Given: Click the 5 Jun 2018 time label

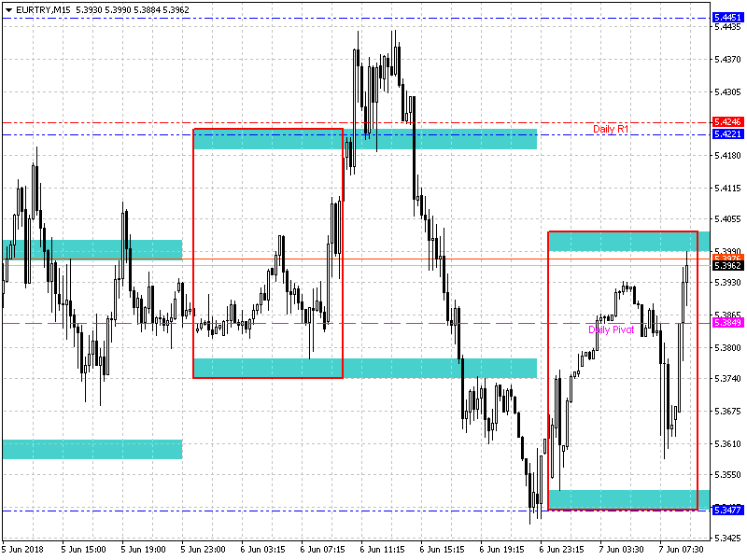Looking at the screenshot, I should tap(23, 550).
